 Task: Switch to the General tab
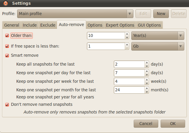pyautogui.click(x=12, y=25)
